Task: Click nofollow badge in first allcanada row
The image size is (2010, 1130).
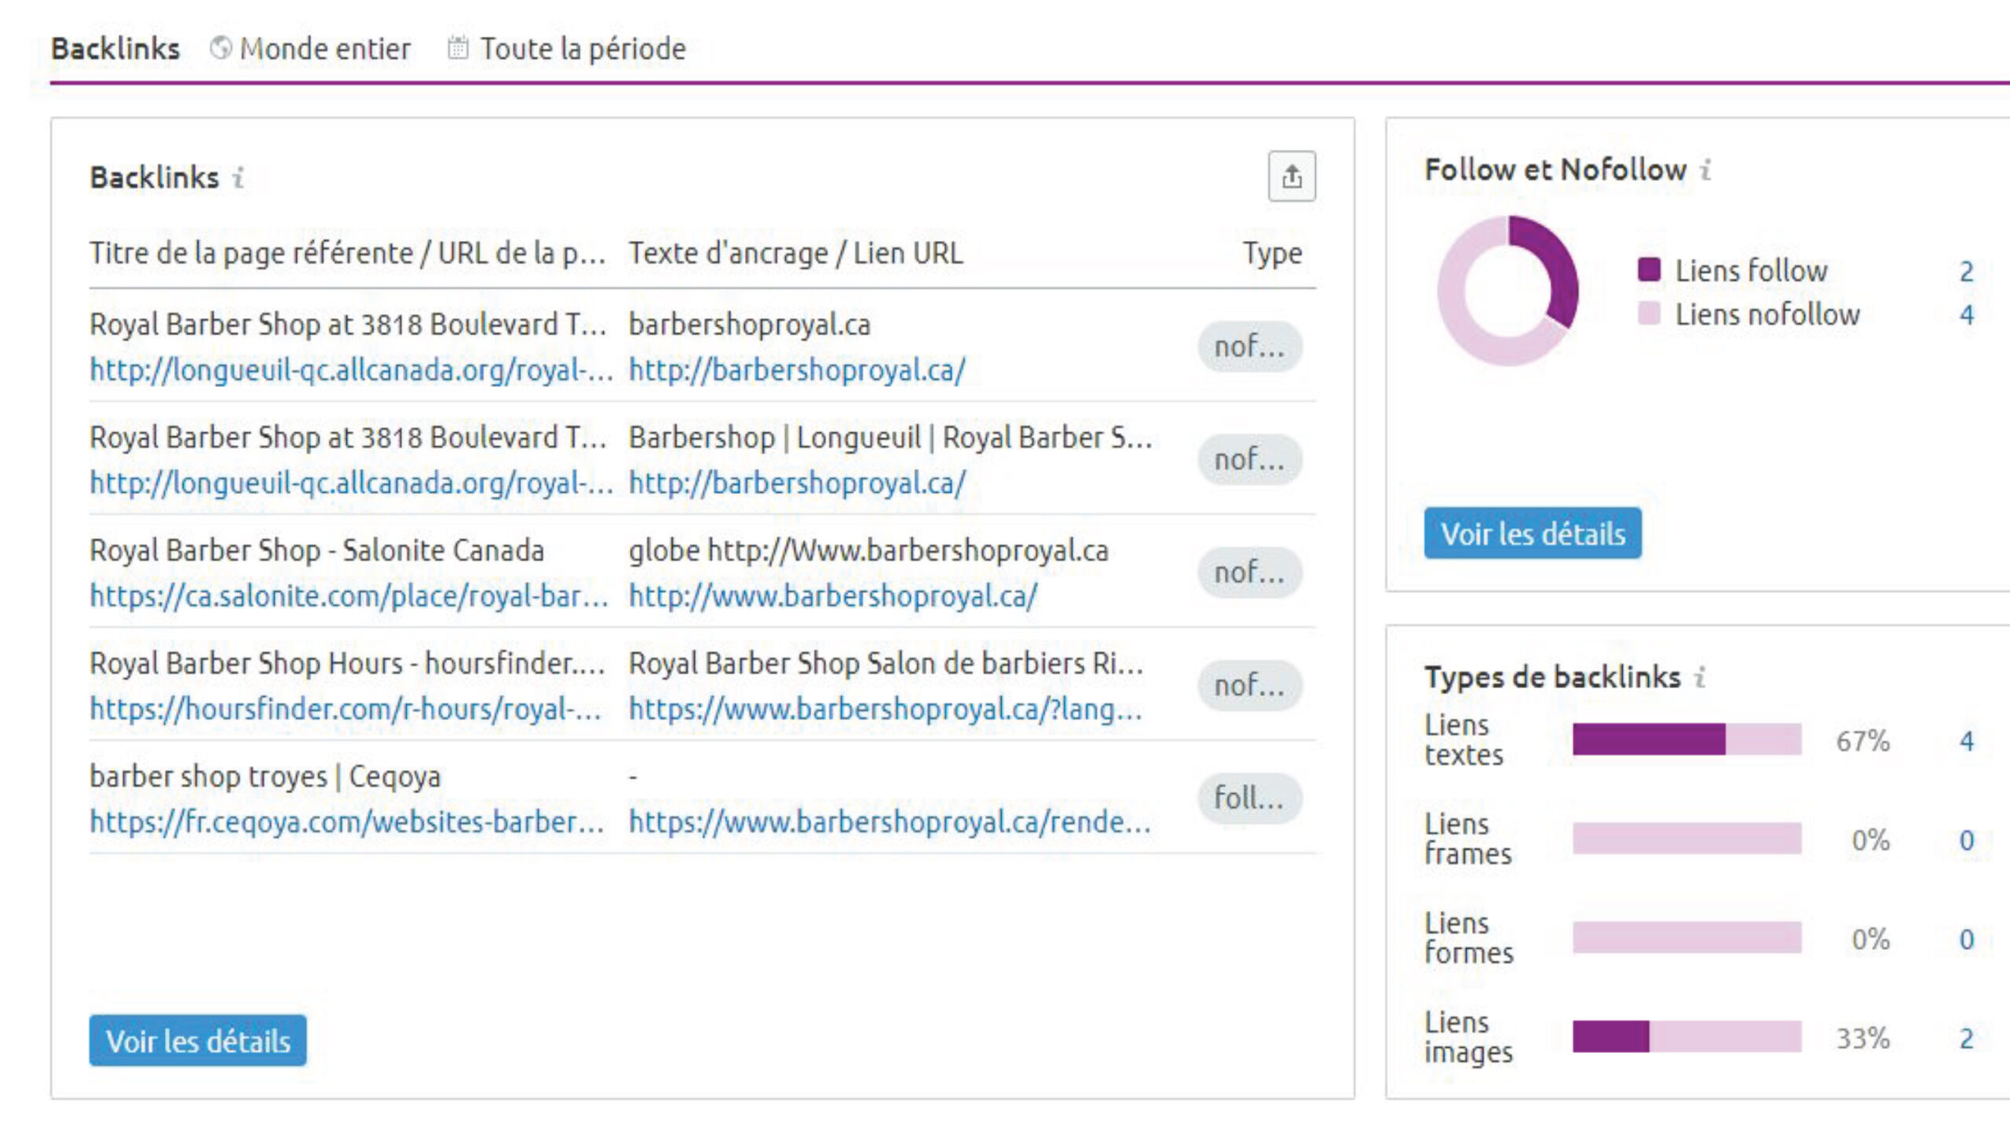Action: [1250, 346]
